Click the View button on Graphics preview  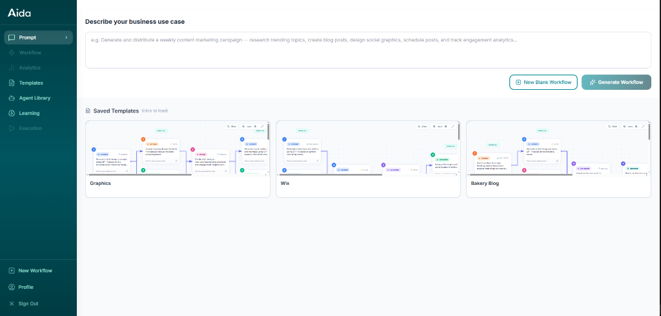[x=232, y=127]
